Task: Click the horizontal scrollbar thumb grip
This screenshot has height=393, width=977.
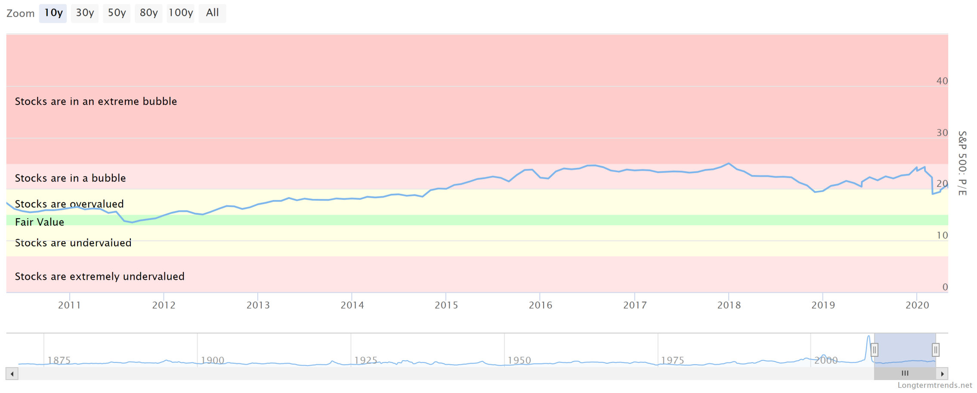Action: [x=905, y=374]
